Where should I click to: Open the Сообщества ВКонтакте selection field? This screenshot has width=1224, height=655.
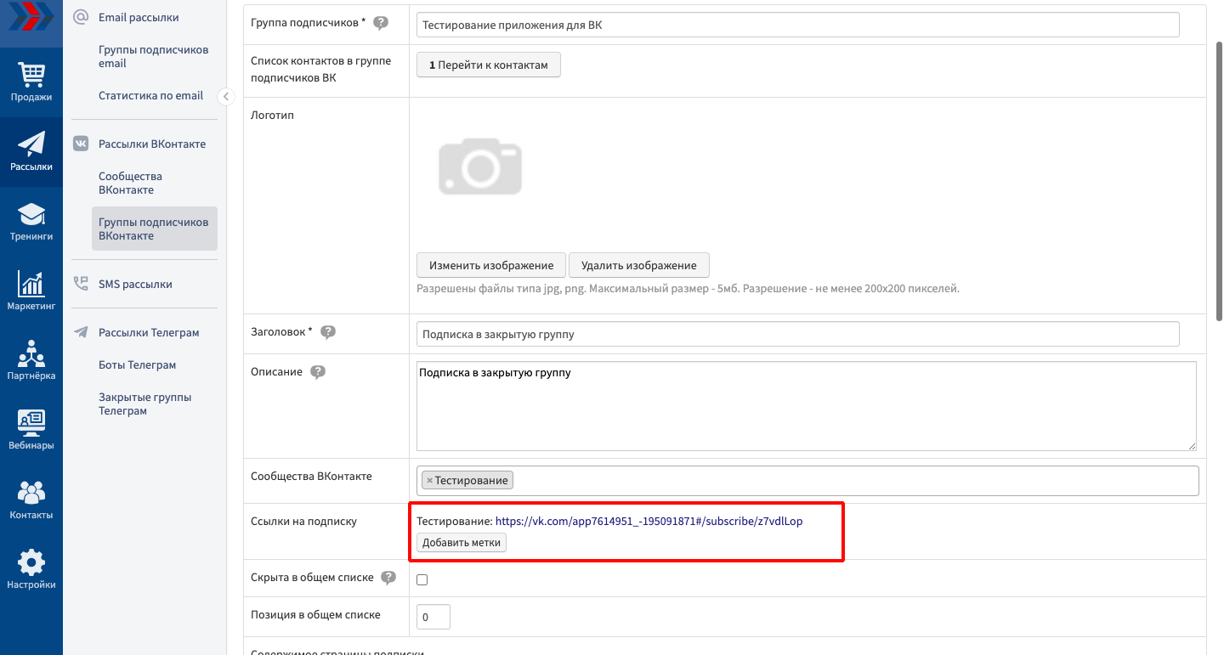(x=850, y=481)
